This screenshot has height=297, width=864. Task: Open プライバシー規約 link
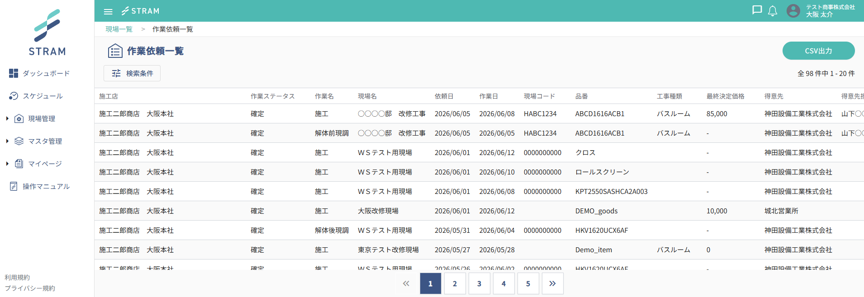pos(30,288)
